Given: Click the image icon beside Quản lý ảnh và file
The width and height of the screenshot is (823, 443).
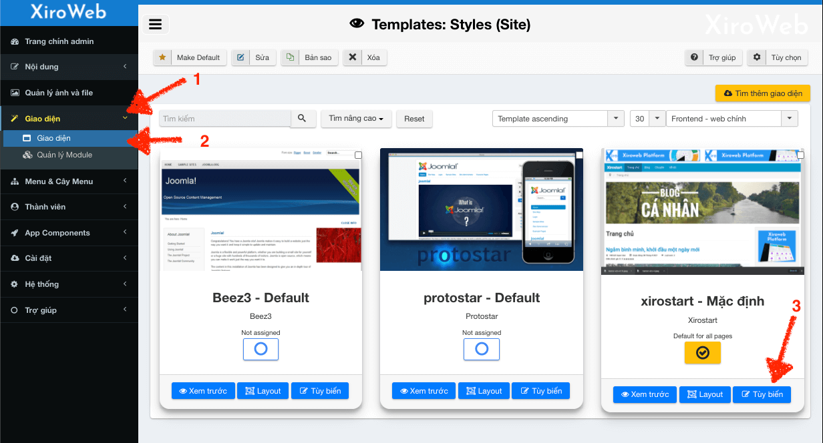Looking at the screenshot, I should [15, 93].
